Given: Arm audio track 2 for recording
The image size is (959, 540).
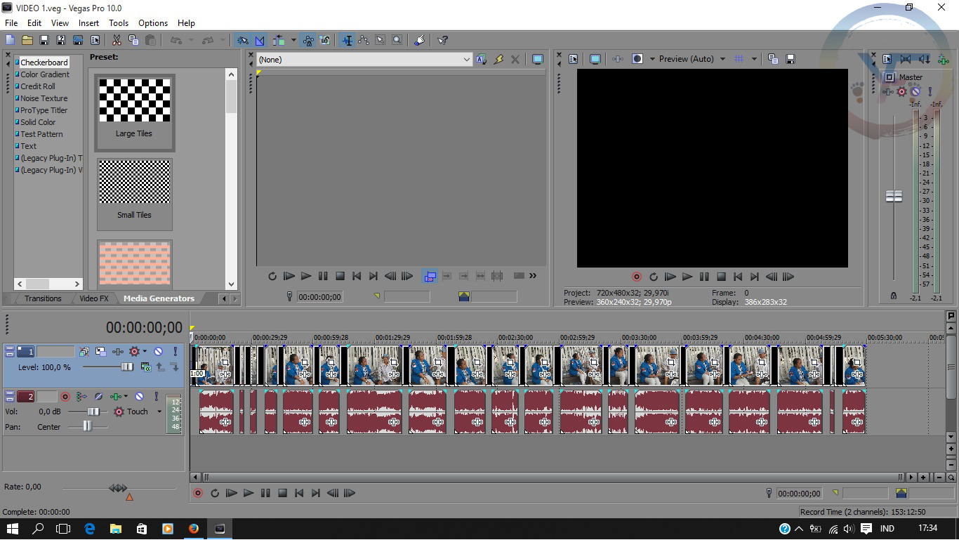Looking at the screenshot, I should (65, 397).
